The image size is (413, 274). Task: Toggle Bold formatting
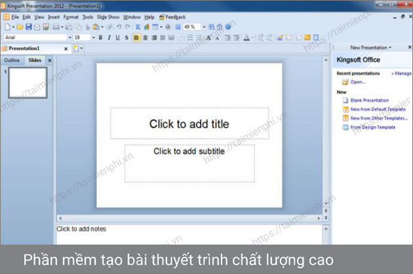point(100,37)
